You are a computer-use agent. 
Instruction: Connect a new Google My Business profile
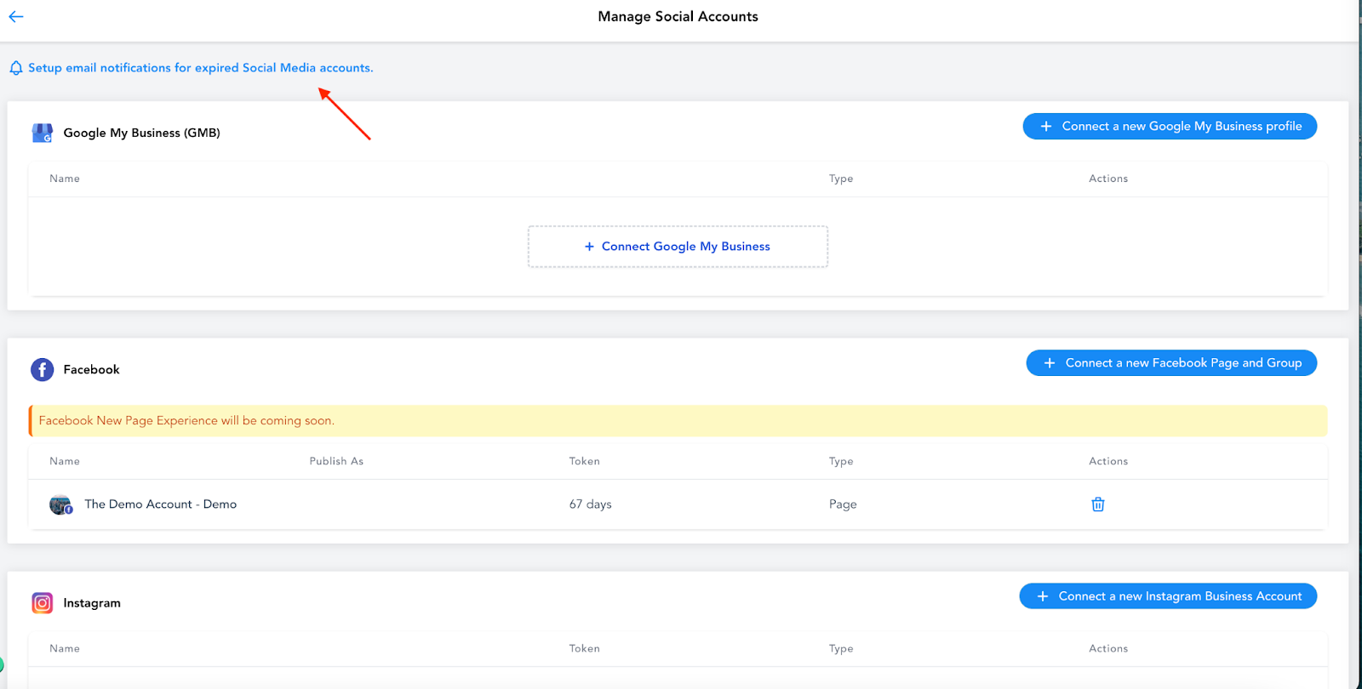[1170, 127]
